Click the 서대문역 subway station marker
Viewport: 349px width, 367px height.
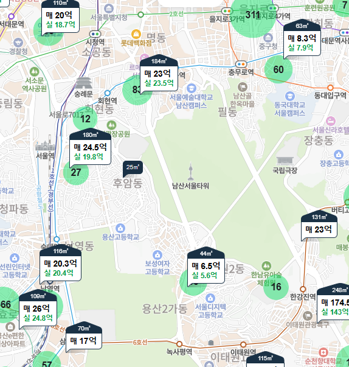coord(11,16)
